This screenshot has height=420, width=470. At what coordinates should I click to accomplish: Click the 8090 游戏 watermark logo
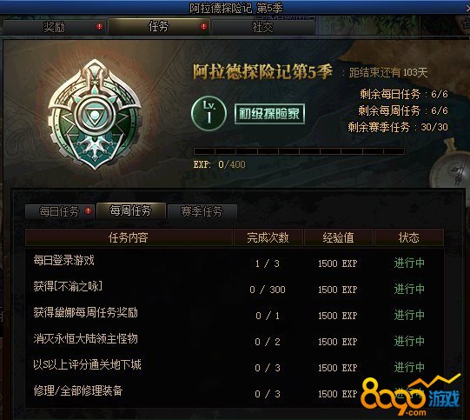(x=411, y=396)
